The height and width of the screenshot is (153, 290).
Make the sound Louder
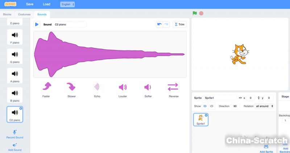(123, 87)
